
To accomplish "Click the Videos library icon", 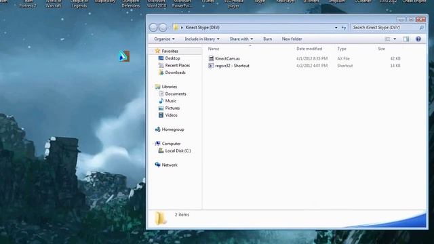I will click(x=161, y=115).
